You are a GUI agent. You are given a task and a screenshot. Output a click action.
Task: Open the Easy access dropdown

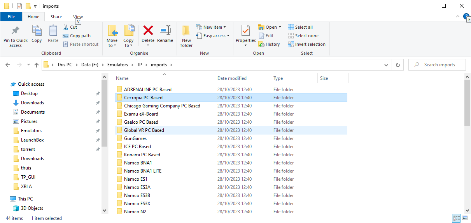(212, 36)
